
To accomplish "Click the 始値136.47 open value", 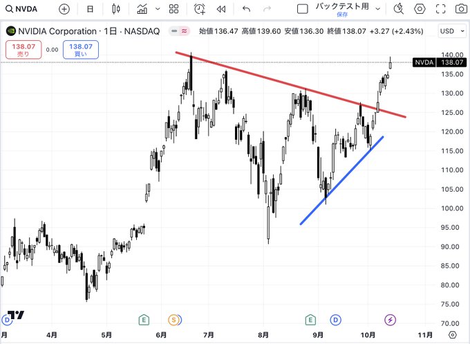I will point(218,31).
